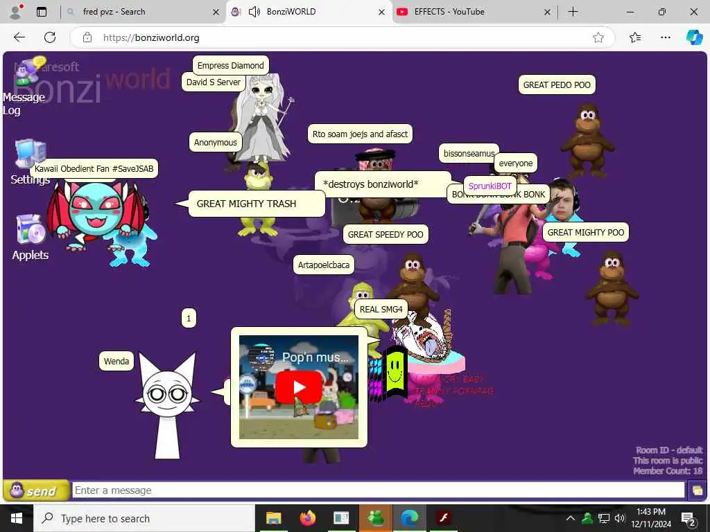Screen dimensions: 710x532
Task: Click the Empress Diamond character avatar
Action: 263,118
